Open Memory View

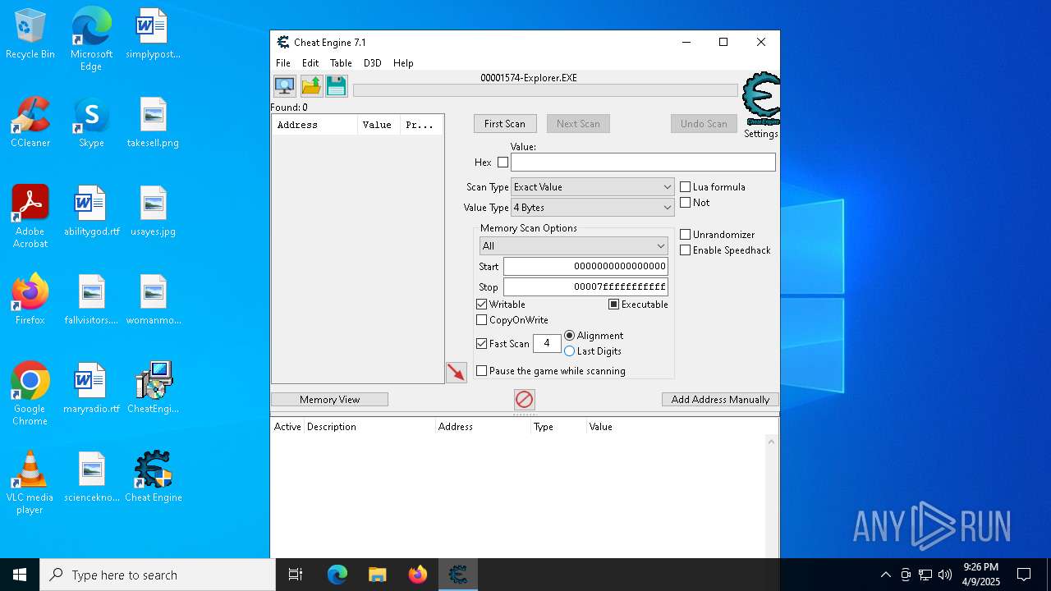pyautogui.click(x=329, y=400)
